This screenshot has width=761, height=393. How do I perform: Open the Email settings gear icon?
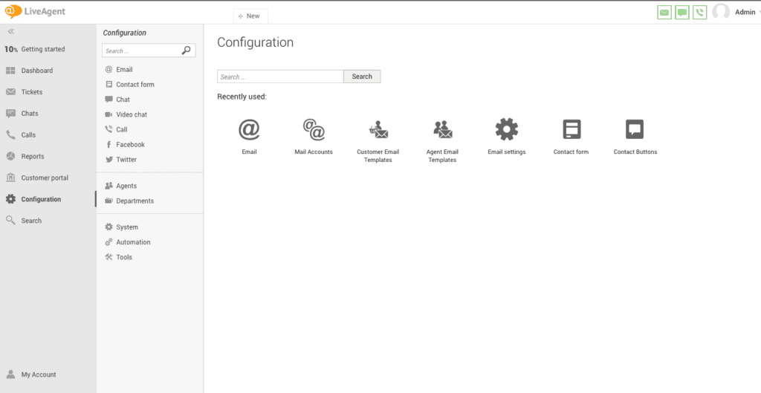(506, 129)
